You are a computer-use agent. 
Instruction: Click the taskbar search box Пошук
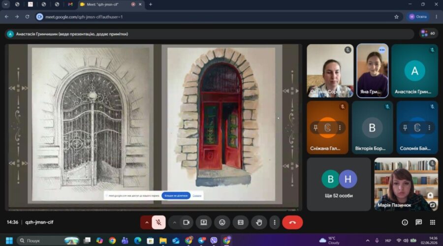[48, 241]
